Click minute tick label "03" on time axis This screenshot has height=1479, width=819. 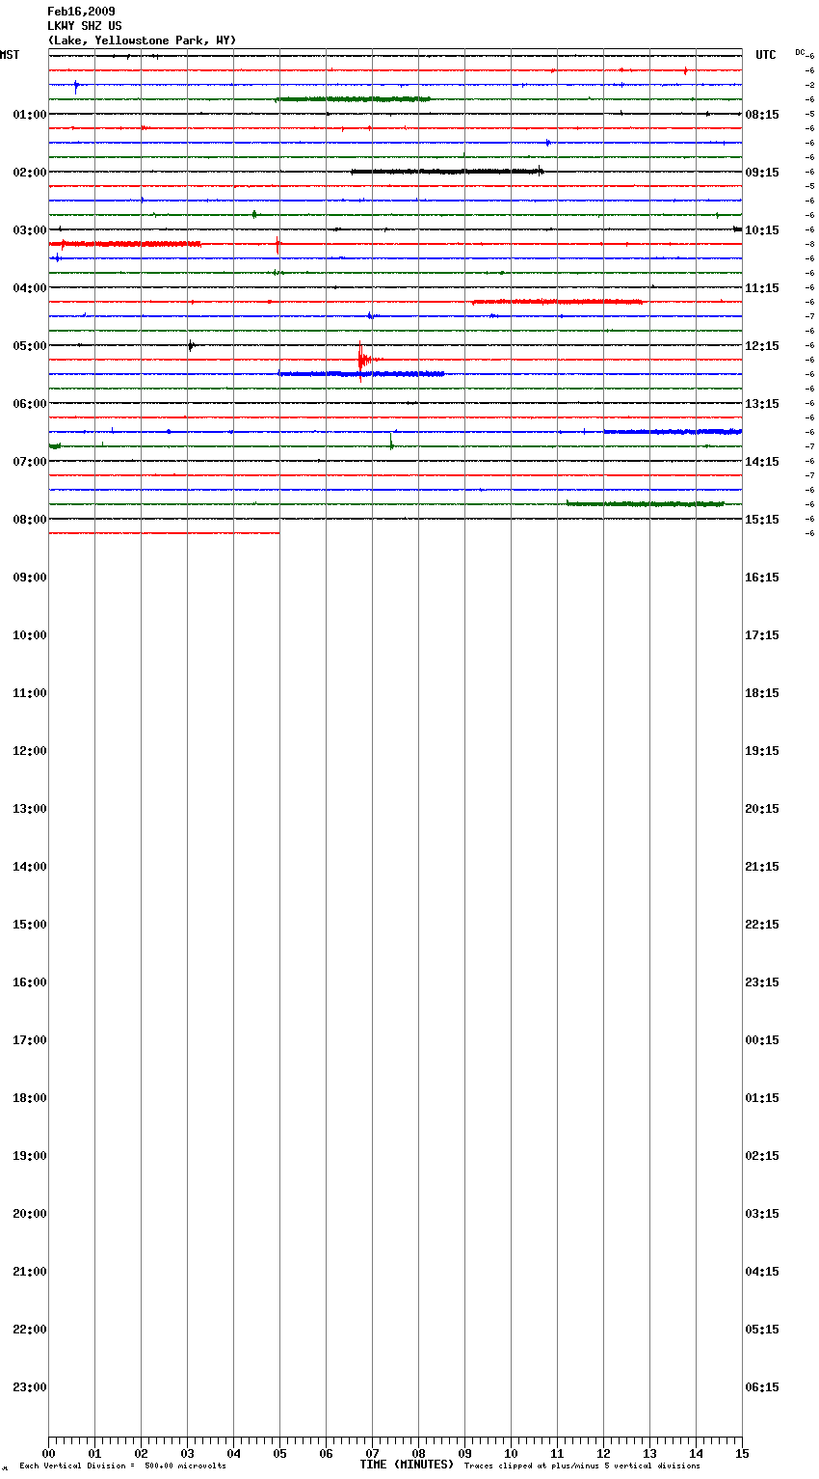coord(187,1454)
